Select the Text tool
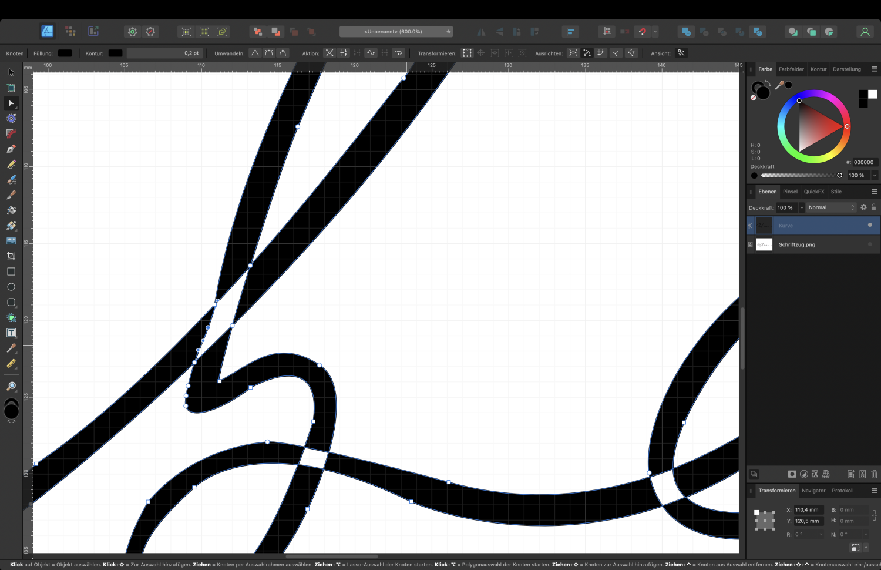This screenshot has width=881, height=570. click(x=11, y=332)
